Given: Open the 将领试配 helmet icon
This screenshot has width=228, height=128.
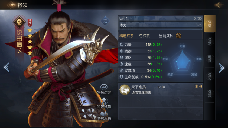Looking at the screenshot, I should [x=104, y=101].
